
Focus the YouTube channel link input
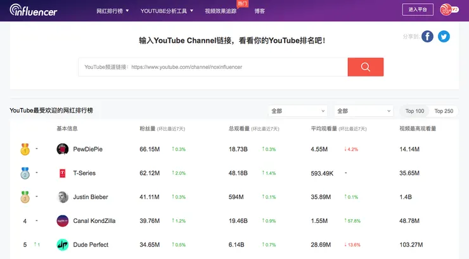[x=213, y=67]
